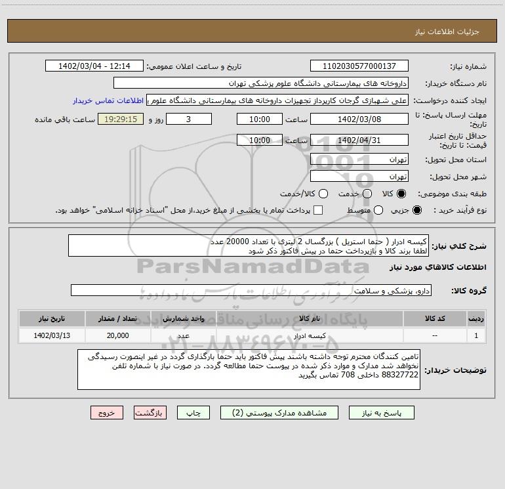
Task: Click the 'بازگشت' back button
Action: coord(150,413)
